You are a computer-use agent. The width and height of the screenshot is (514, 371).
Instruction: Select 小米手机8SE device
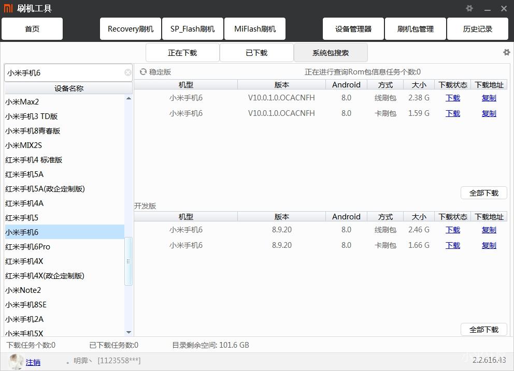coord(64,305)
